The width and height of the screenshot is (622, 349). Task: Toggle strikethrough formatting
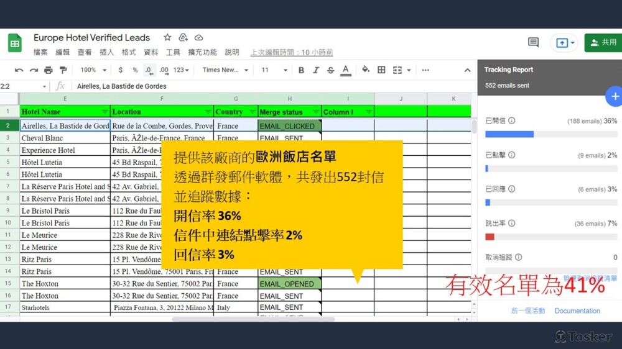click(330, 70)
